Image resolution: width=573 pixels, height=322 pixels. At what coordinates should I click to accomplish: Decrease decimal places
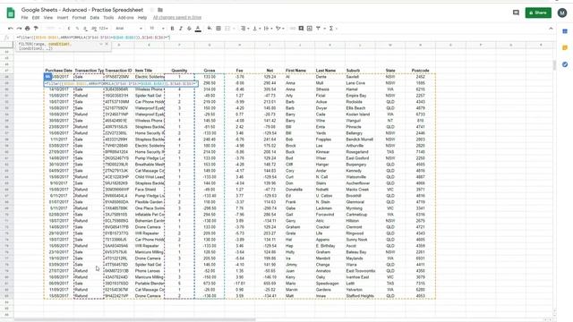pyautogui.click(x=85, y=29)
